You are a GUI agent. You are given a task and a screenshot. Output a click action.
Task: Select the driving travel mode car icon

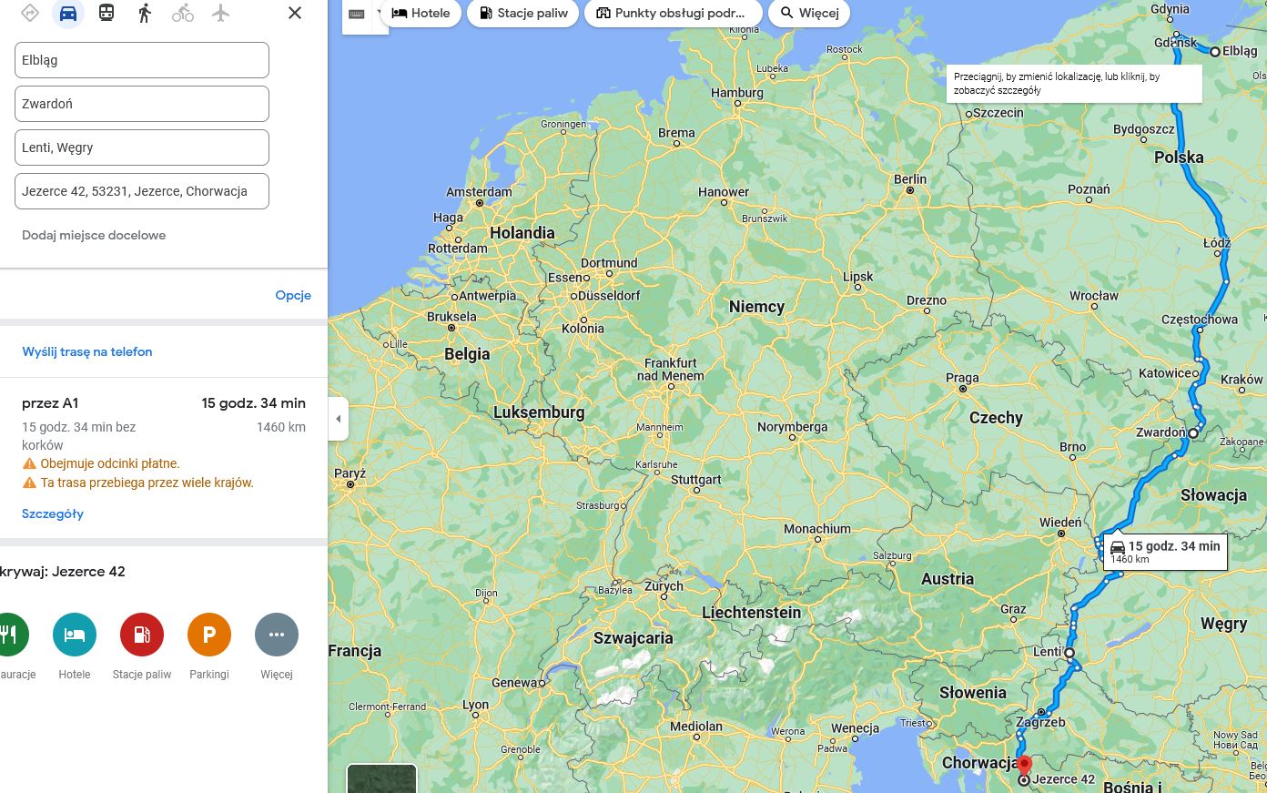(x=68, y=14)
